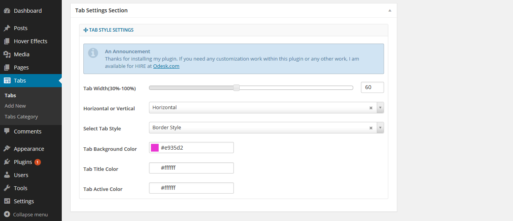Click the Dashboard gauge icon
This screenshot has width=513, height=221.
pyautogui.click(x=7, y=11)
